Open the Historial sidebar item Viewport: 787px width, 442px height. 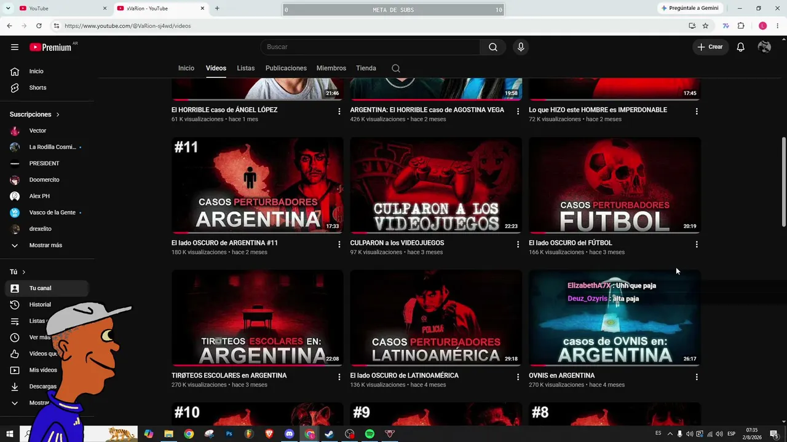coord(47,304)
